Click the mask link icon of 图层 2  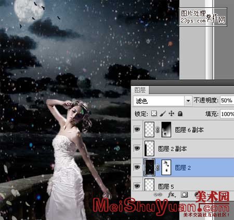pos(158,167)
